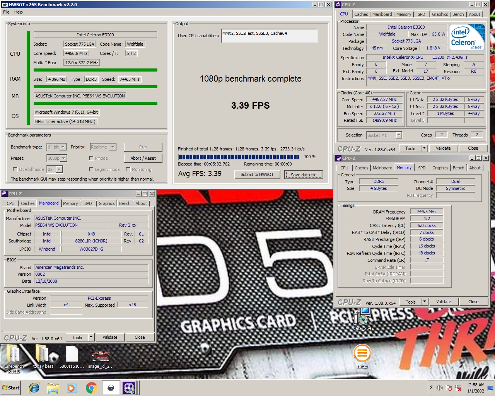Open Windows Media Player from the taskbar
The width and height of the screenshot is (495, 396).
72,388
